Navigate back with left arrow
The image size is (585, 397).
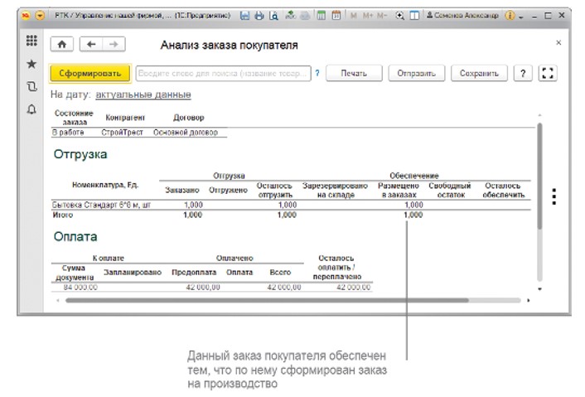(92, 45)
